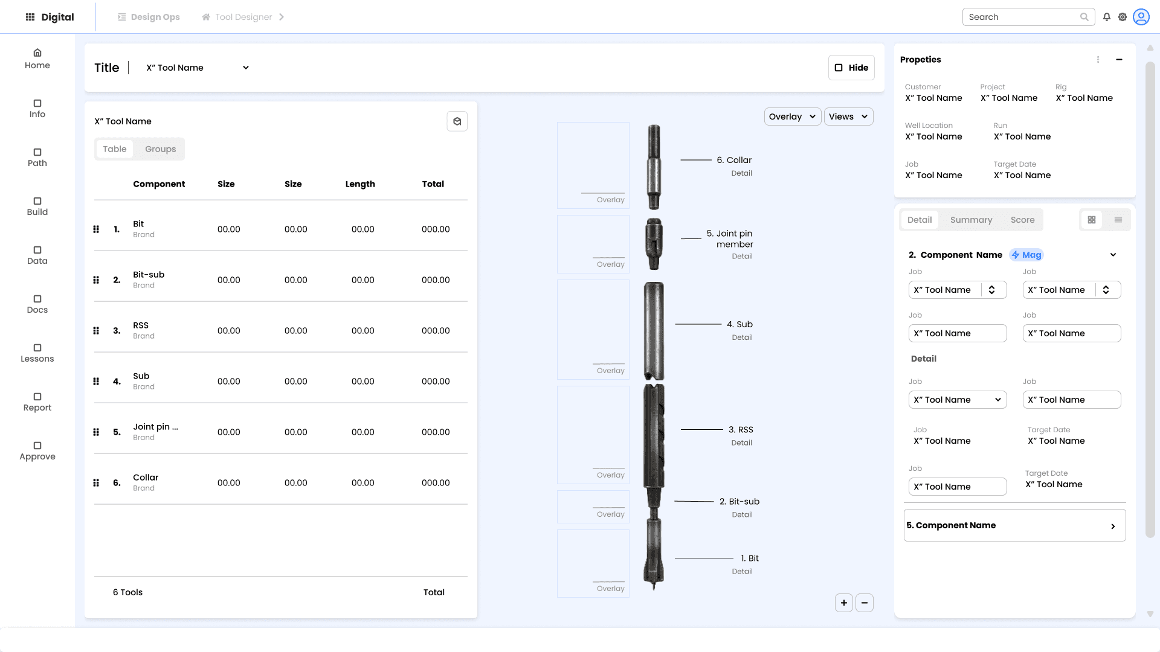Zoom out with the minus button

click(865, 602)
